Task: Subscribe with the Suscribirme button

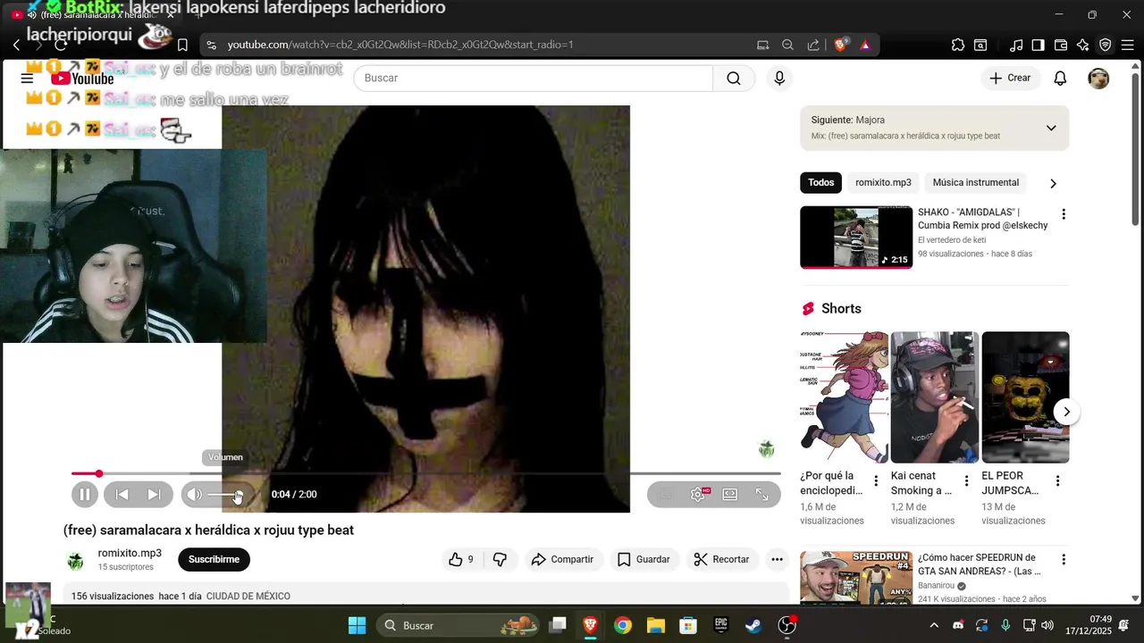Action: (x=214, y=559)
